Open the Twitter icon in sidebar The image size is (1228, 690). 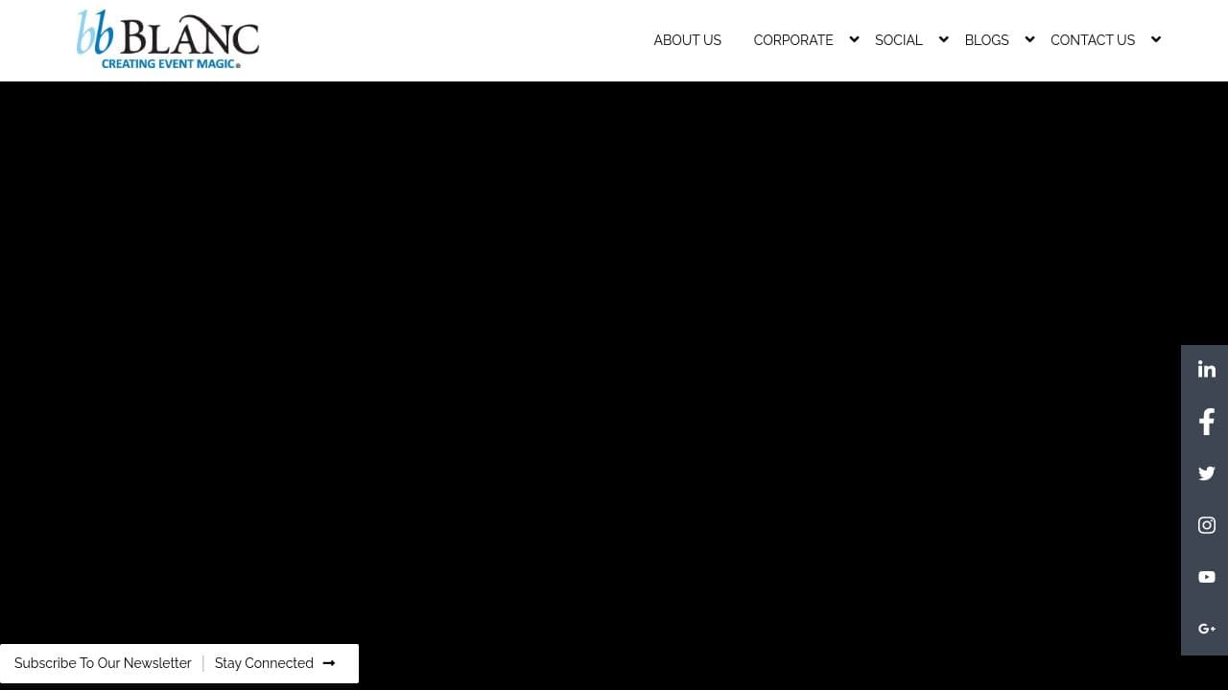point(1206,473)
